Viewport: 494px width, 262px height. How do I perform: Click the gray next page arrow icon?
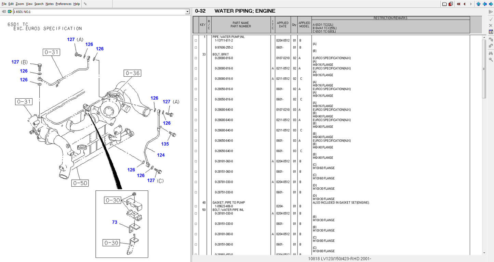coord(471,4)
